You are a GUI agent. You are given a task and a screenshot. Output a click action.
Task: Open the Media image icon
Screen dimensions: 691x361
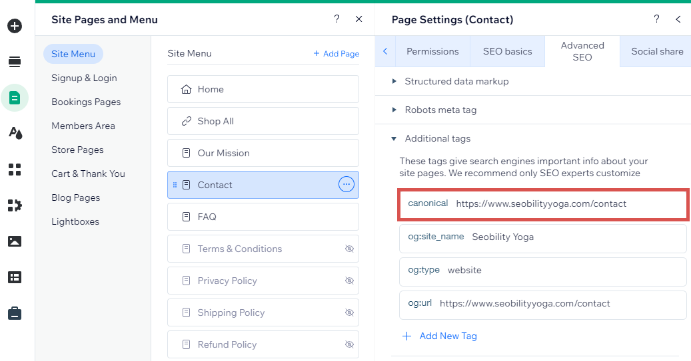click(x=15, y=241)
